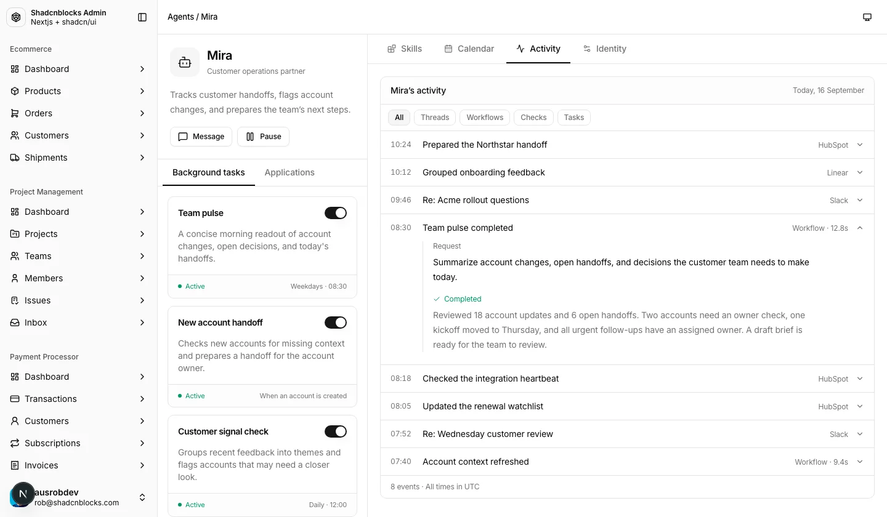The height and width of the screenshot is (517, 887).
Task: Expand the Acme rollout questions row
Action: [627, 200]
